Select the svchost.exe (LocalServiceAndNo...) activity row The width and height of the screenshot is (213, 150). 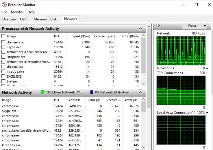coord(71,130)
